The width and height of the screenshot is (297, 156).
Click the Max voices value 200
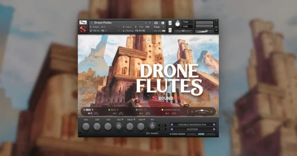click(x=147, y=27)
